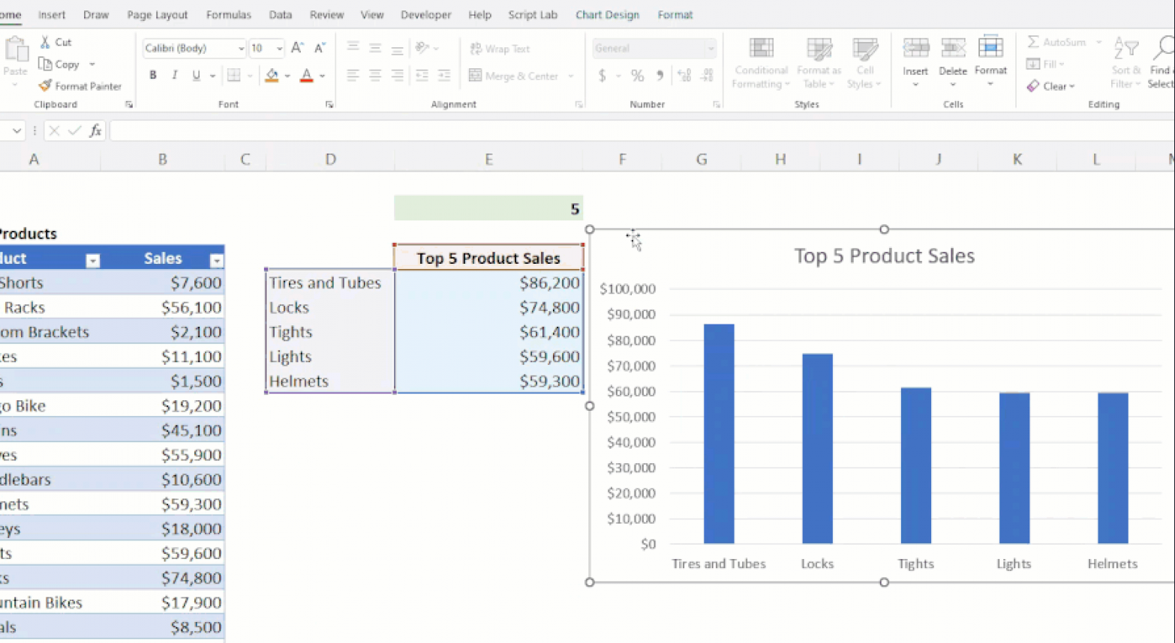The image size is (1175, 643).
Task: Toggle Bold formatting
Action: pos(153,75)
